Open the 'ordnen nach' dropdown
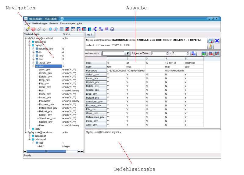 click(x=128, y=53)
